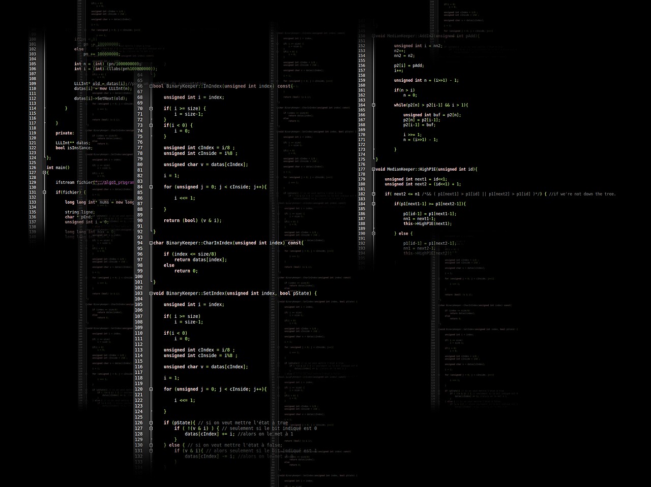Click line number 150 beside AddIn2

[362, 36]
